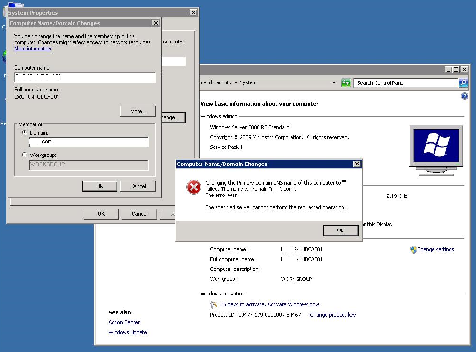Click the Computer name input field
Screen dimensions: 476x352
coord(85,77)
